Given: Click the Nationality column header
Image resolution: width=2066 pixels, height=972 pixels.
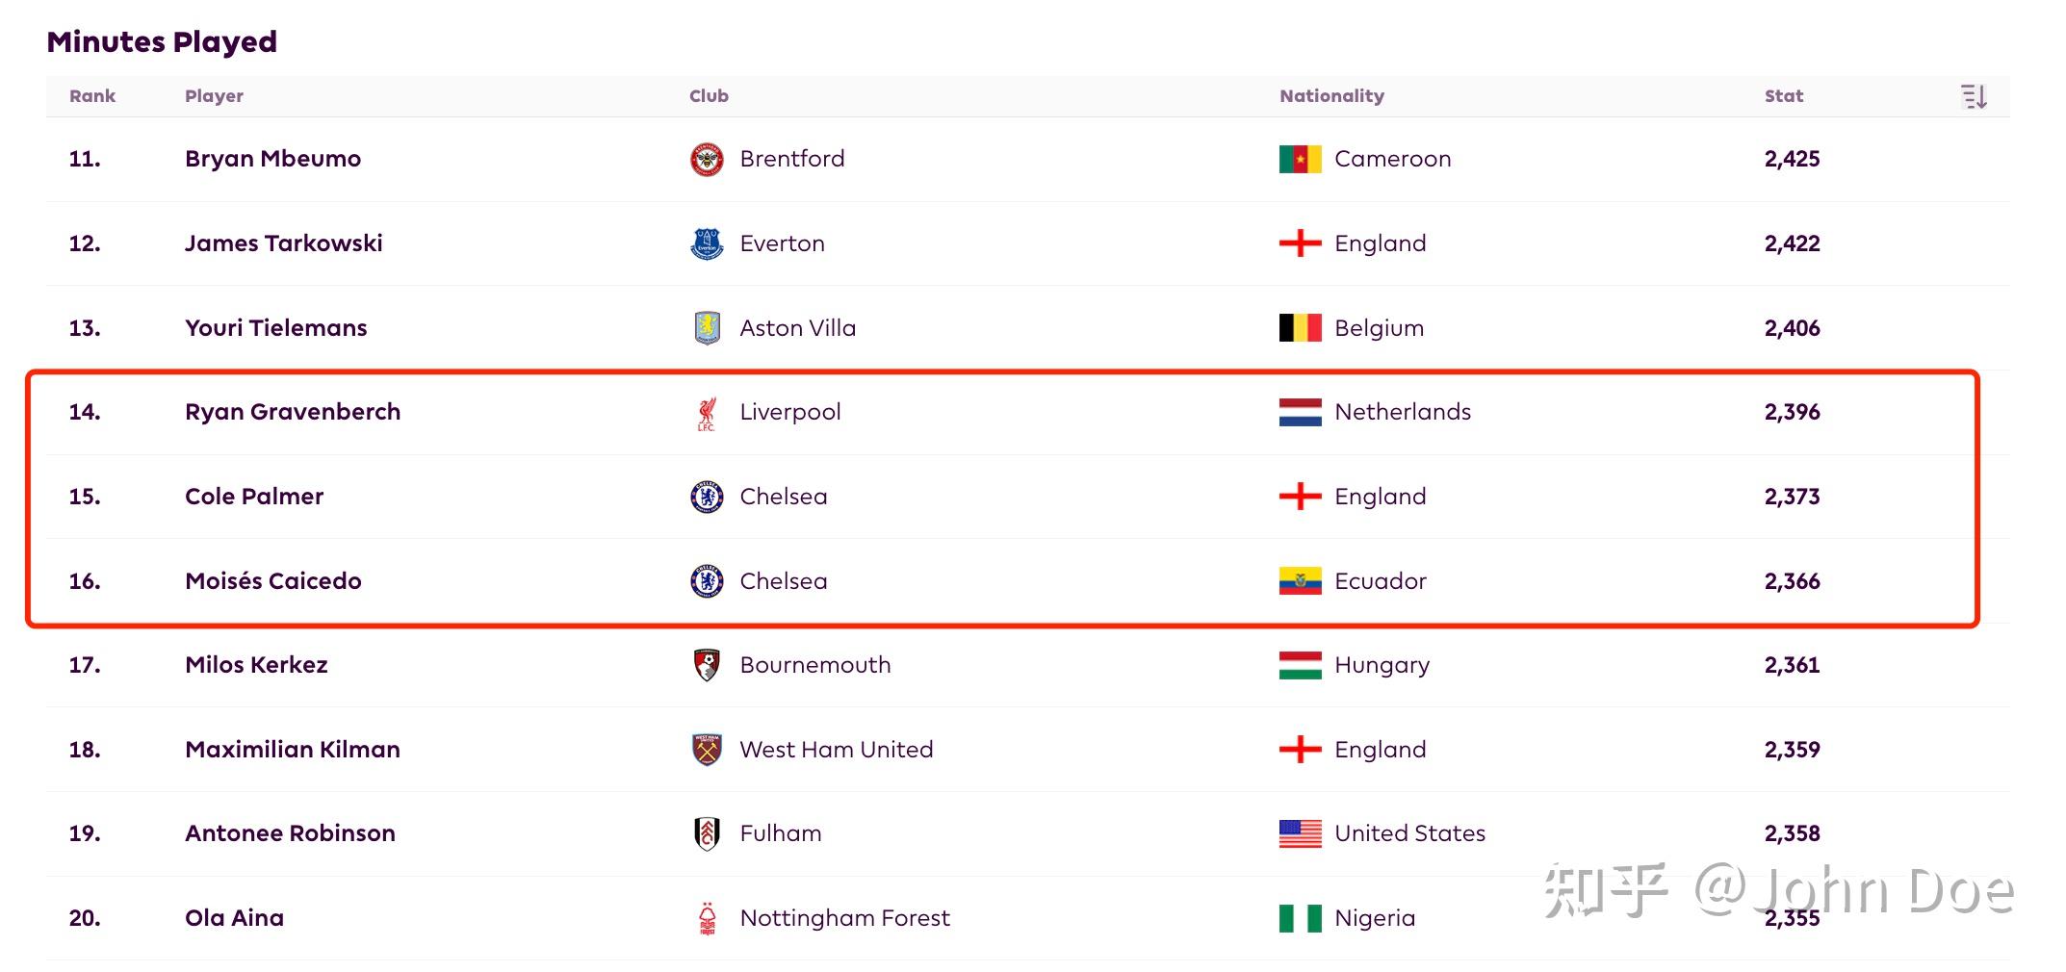Looking at the screenshot, I should click(x=1331, y=96).
